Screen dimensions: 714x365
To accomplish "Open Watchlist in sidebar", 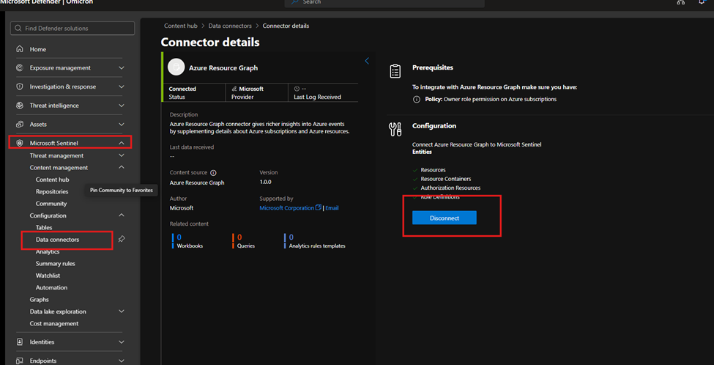I will pyautogui.click(x=48, y=276).
